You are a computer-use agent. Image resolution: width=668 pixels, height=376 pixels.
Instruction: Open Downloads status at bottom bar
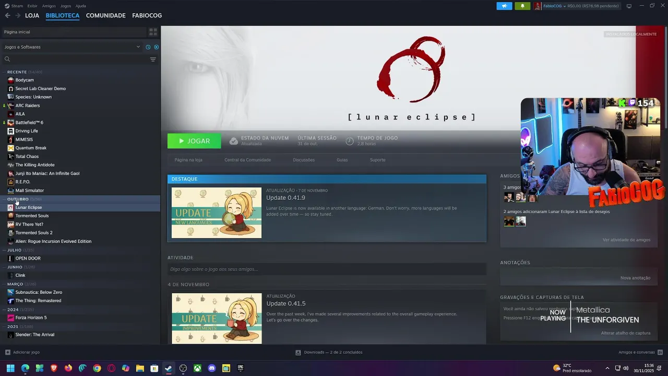click(329, 352)
